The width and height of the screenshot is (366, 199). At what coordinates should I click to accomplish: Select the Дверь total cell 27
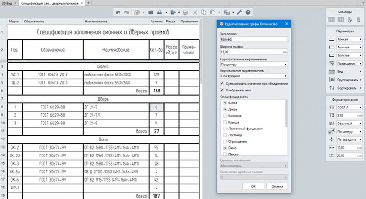(156, 131)
